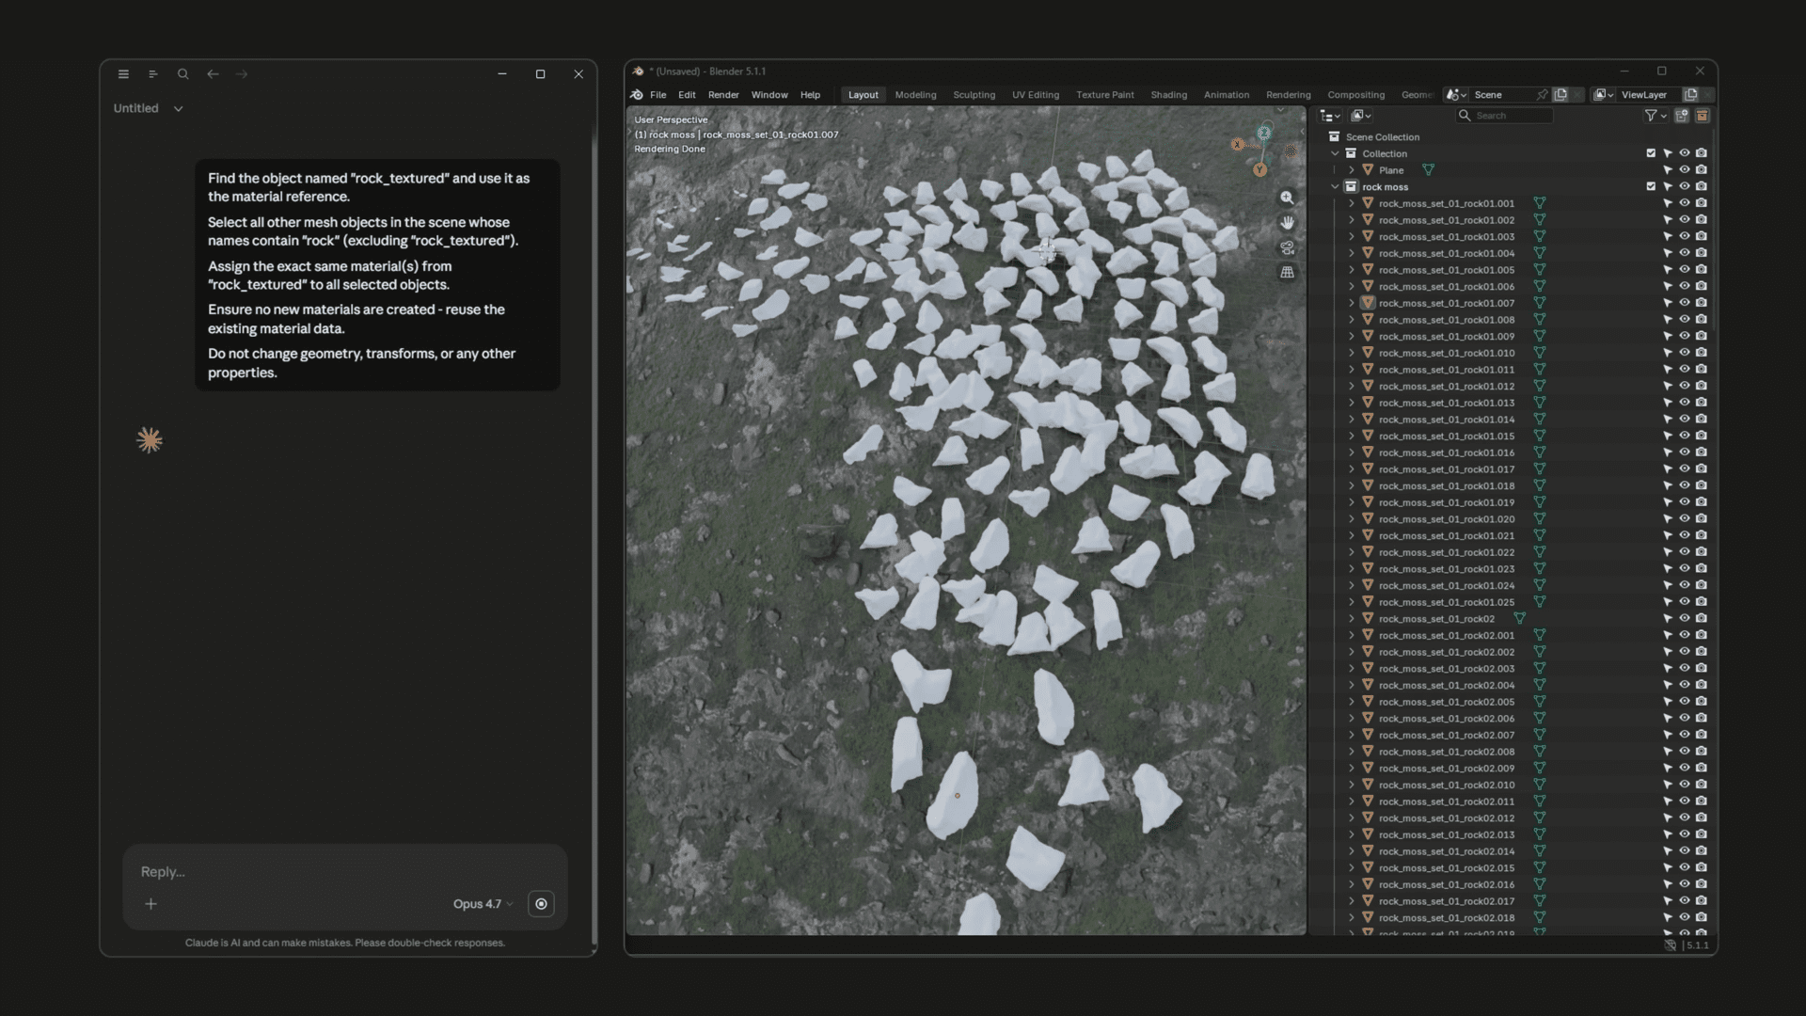The width and height of the screenshot is (1806, 1016).
Task: Click the add attachment plus button
Action: pos(150,904)
